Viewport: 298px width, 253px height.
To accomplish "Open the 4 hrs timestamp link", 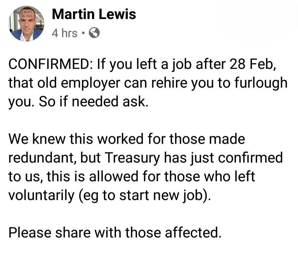I will pos(65,33).
